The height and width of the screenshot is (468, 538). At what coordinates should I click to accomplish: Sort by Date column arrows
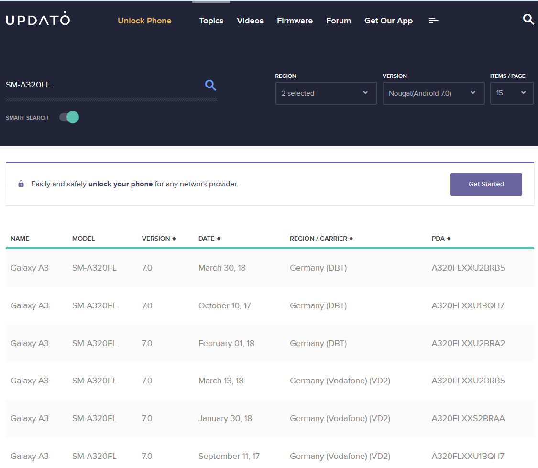click(219, 239)
